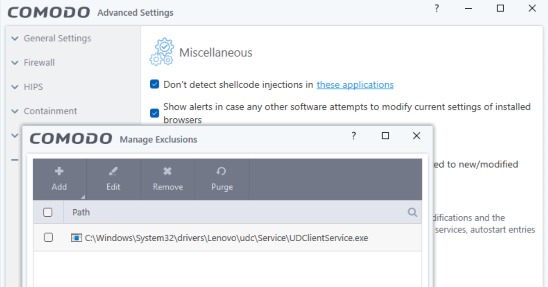Viewport: 548px width, 287px height.
Task: Disable browser settings modification alerts checkbox
Action: pyautogui.click(x=154, y=113)
